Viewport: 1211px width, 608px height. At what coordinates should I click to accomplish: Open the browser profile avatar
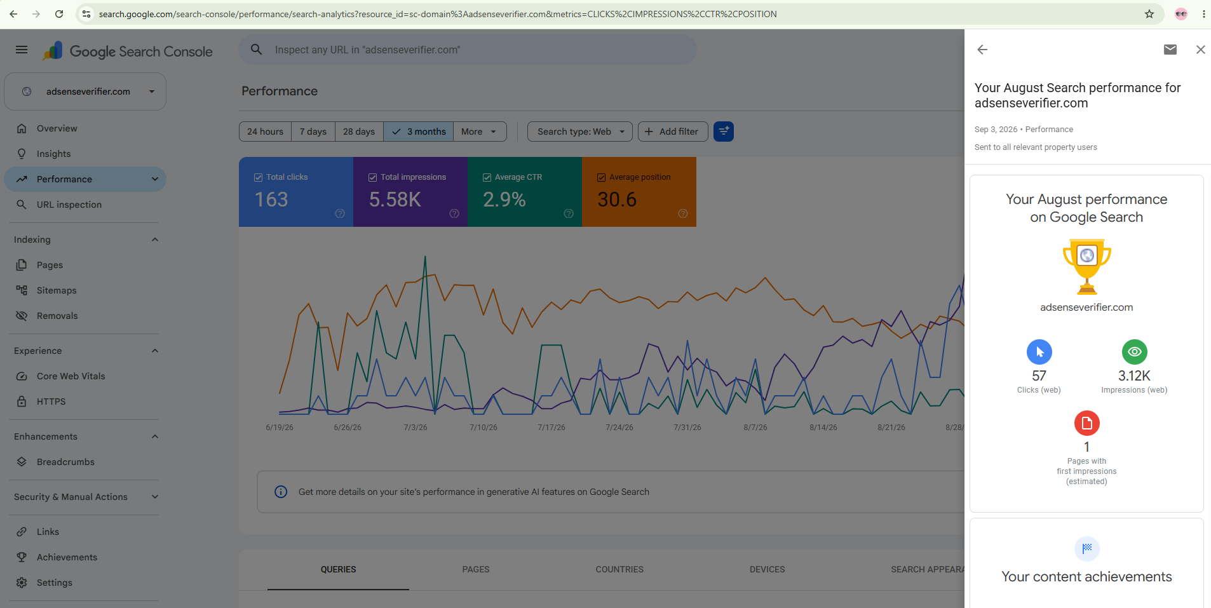point(1181,14)
